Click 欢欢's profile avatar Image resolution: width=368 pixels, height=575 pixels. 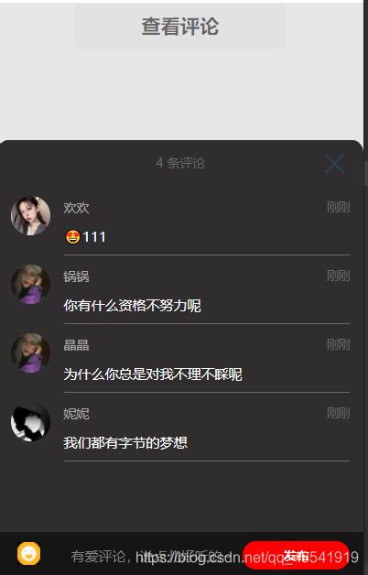point(30,216)
